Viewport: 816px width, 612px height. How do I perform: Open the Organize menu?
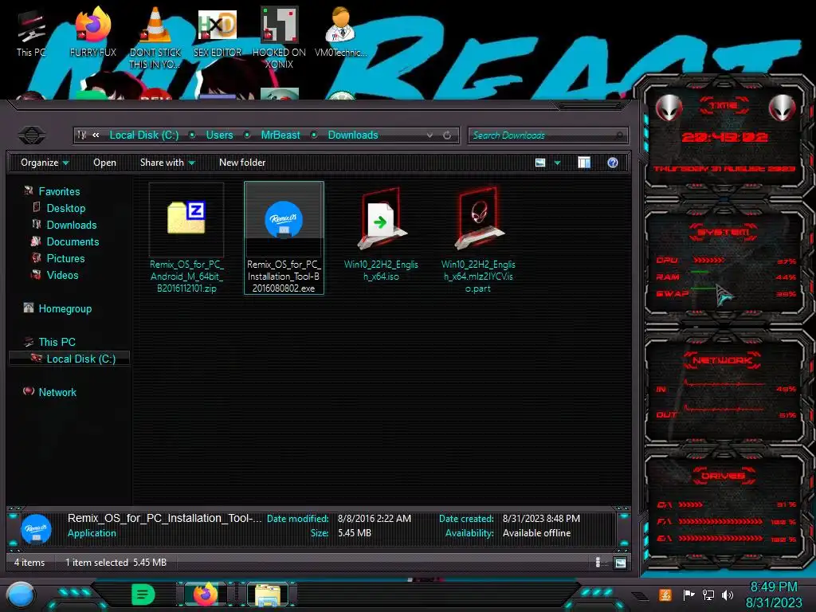(45, 163)
